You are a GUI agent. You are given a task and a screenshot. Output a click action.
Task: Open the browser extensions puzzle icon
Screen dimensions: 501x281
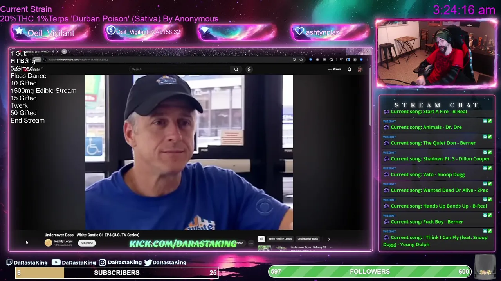331,60
